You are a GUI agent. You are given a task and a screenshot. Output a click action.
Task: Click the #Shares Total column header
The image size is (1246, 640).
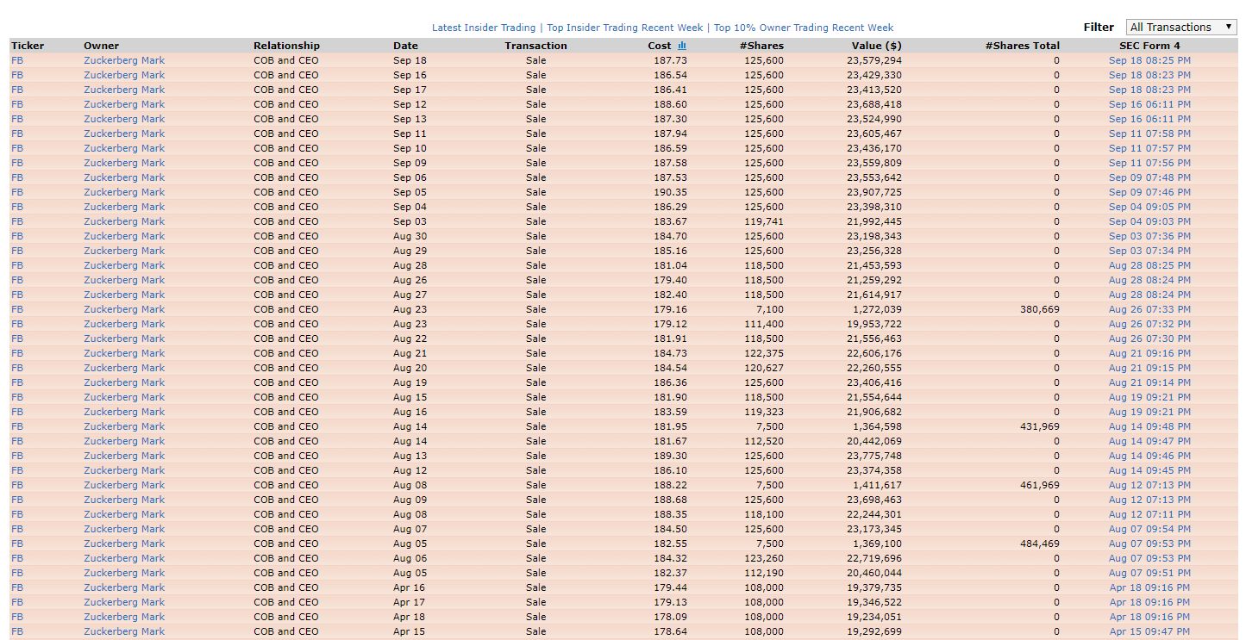point(1023,46)
